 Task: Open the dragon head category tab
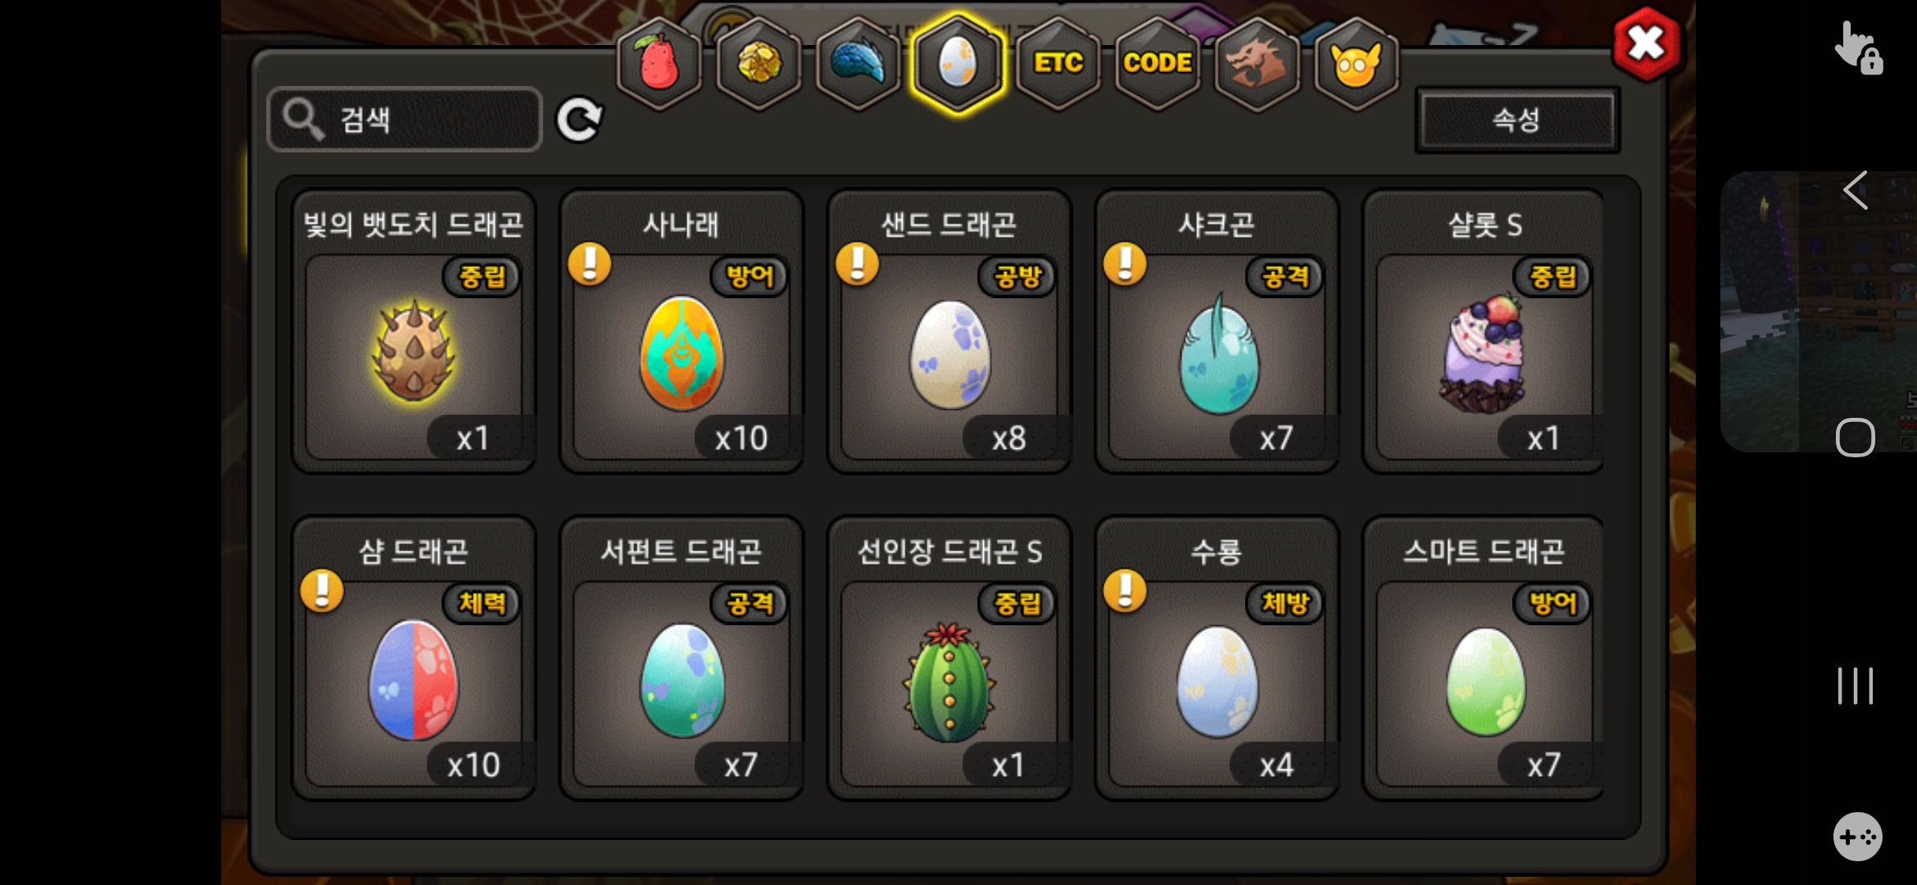click(x=1258, y=63)
